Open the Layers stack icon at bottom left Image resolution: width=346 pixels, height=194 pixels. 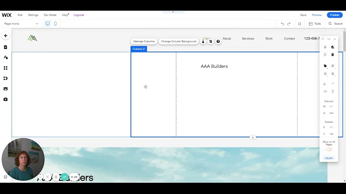[x=5, y=177]
